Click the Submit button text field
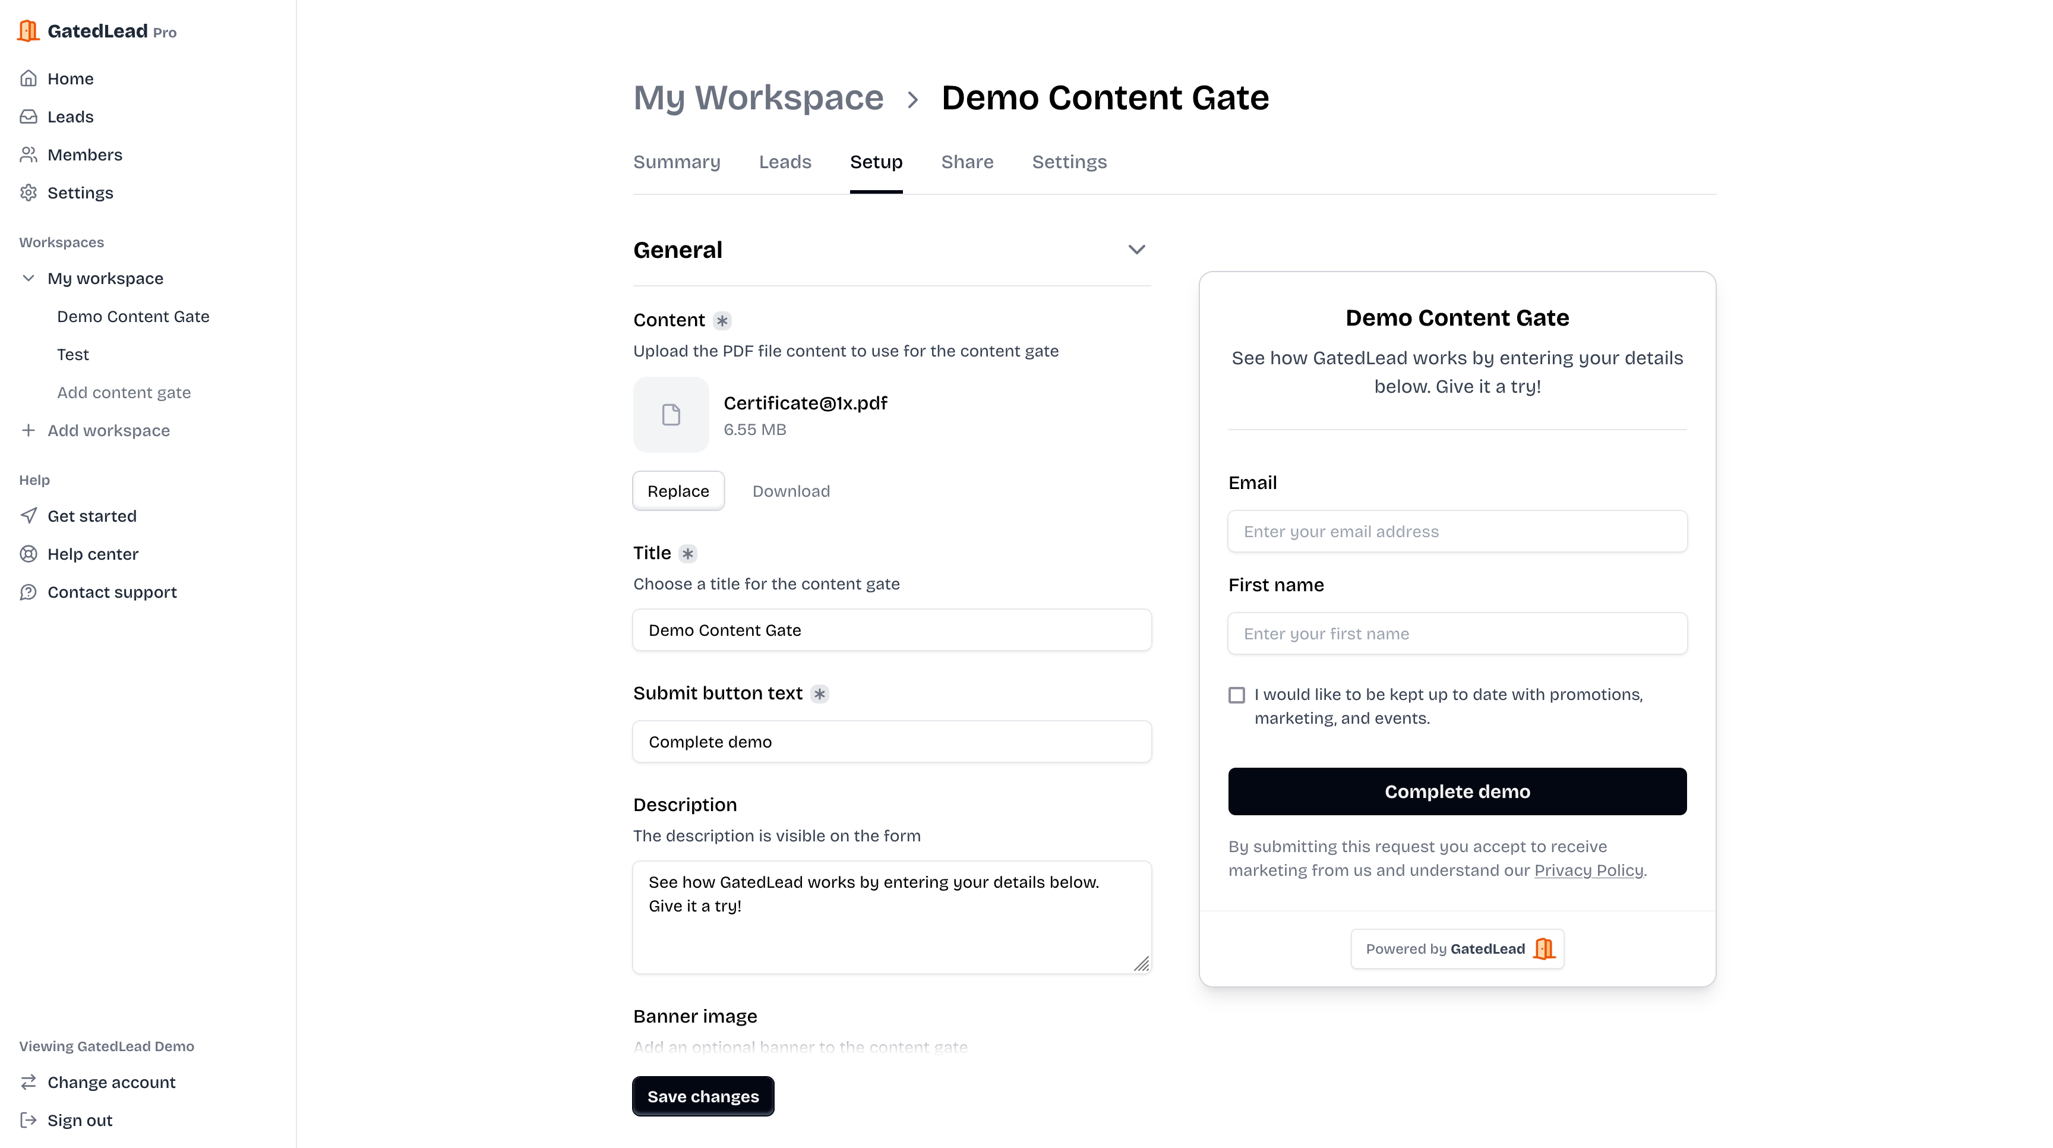The image size is (2053, 1148). click(x=892, y=742)
